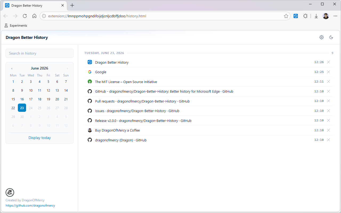The width and height of the screenshot is (341, 213).
Task: Remove the Release v2.0.0 history entry
Action: point(328,120)
